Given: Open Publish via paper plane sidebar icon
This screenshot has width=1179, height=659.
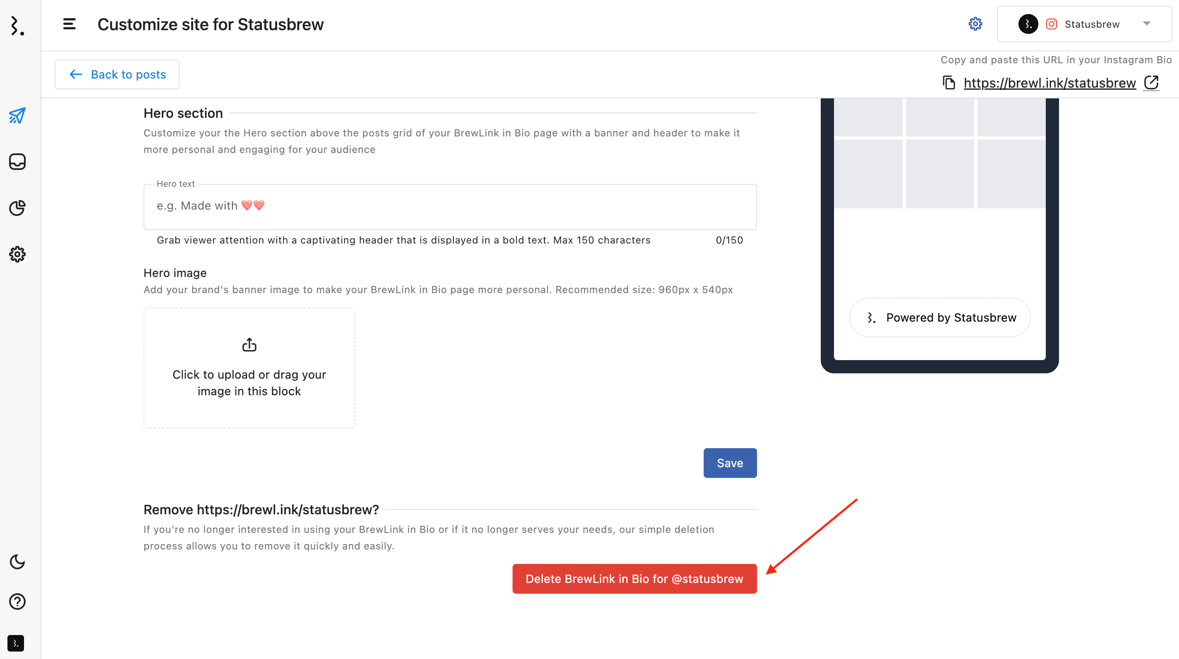Looking at the screenshot, I should [x=17, y=115].
